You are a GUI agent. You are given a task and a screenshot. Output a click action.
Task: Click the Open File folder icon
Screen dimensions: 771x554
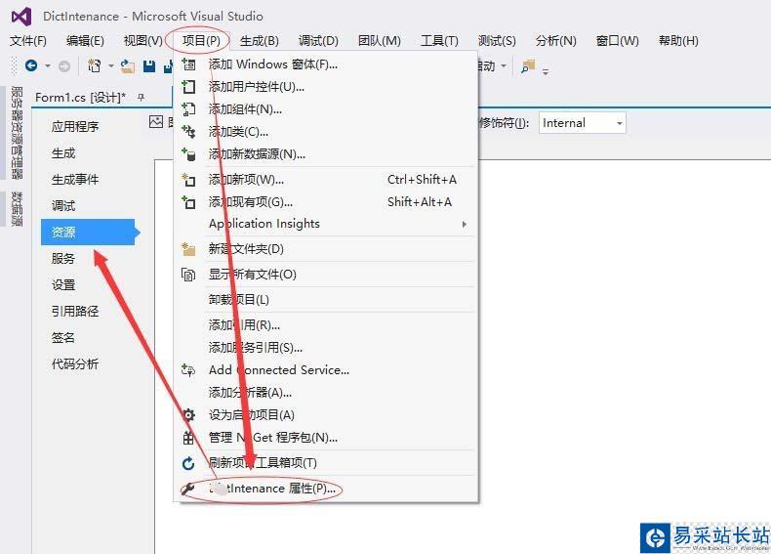click(127, 66)
